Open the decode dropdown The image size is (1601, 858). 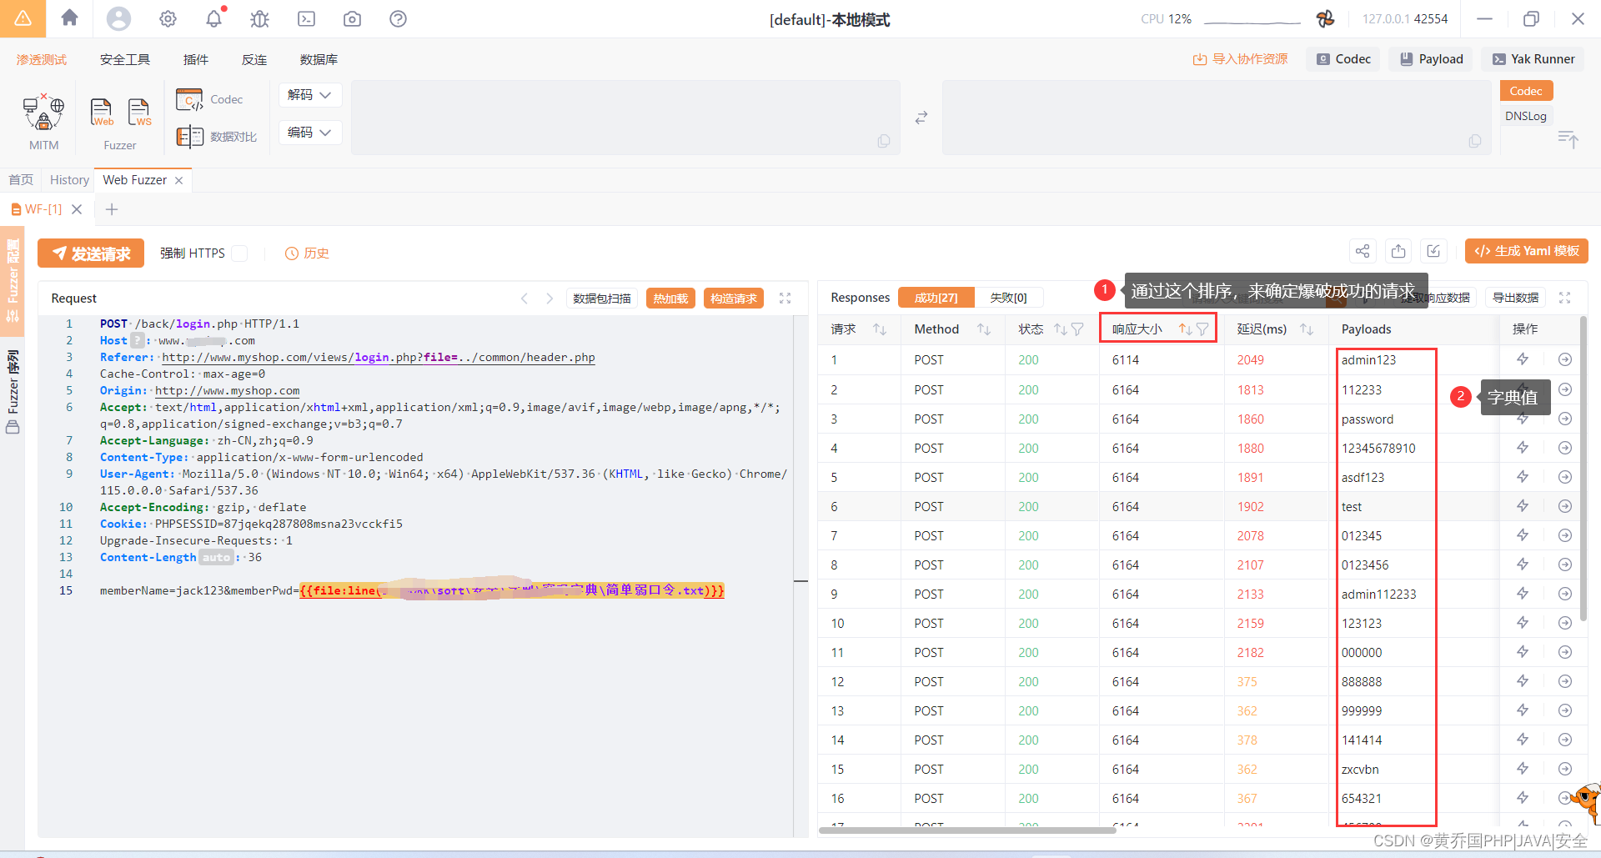pyautogui.click(x=309, y=95)
